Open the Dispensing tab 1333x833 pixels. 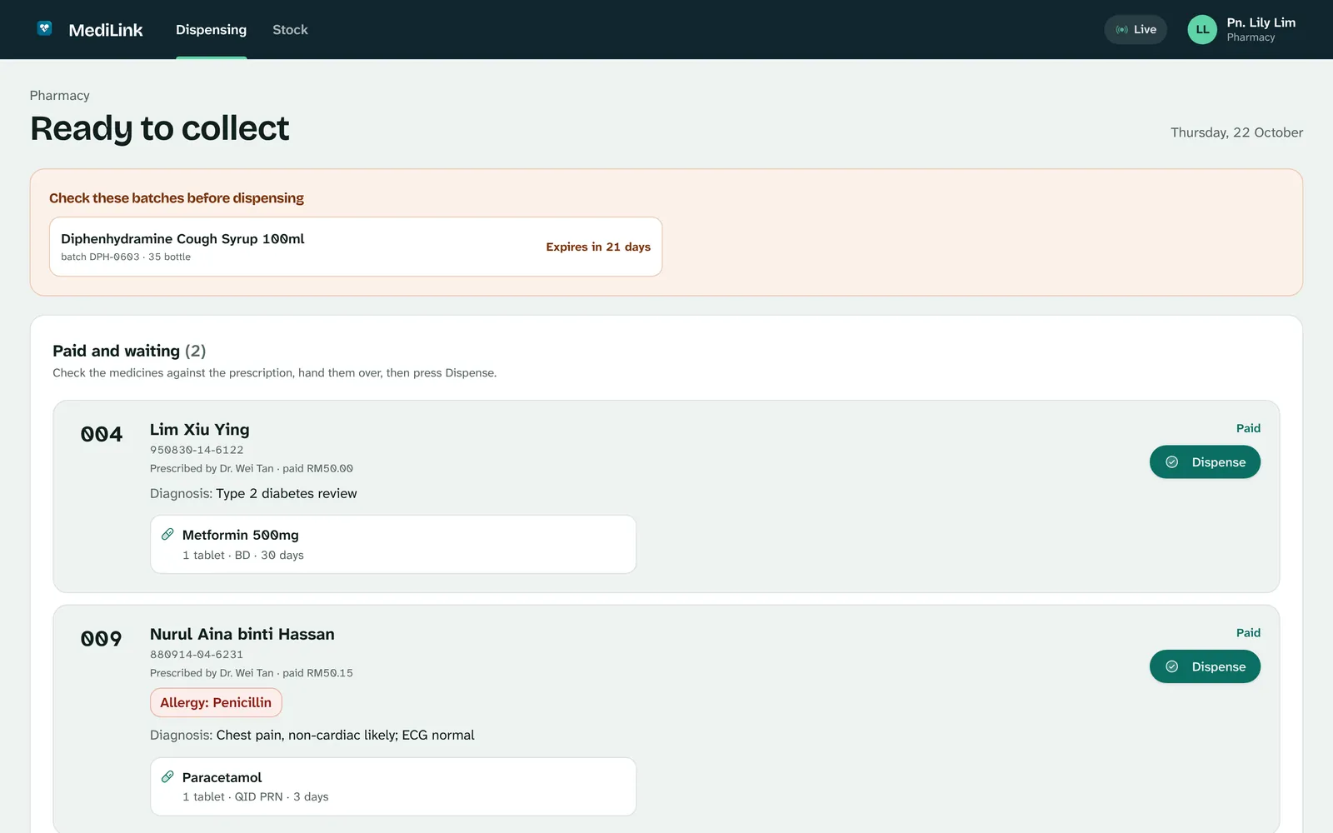(x=211, y=30)
